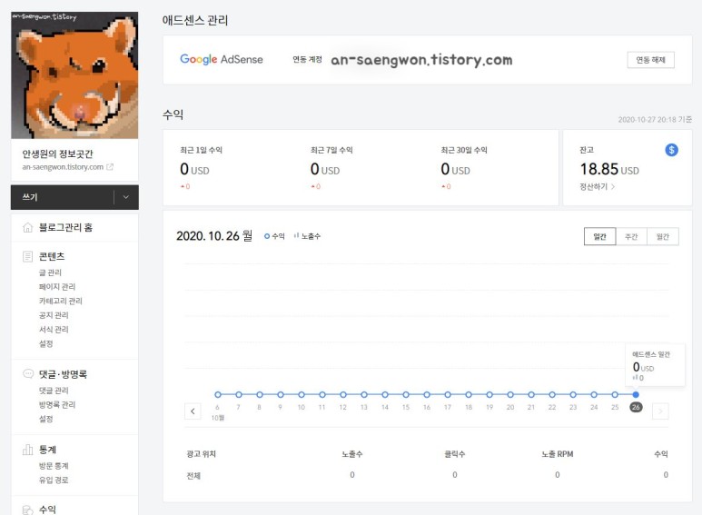Open 설정 under 댓글·방명록
702x515 pixels.
coord(45,419)
